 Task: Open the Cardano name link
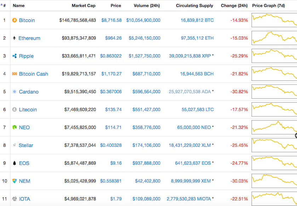point(29,92)
